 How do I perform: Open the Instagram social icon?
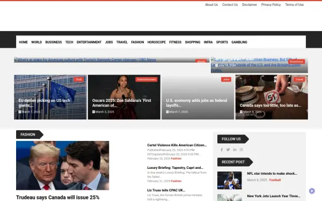click(241, 150)
